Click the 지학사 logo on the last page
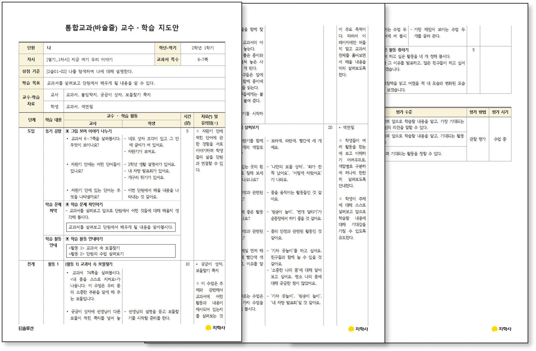This screenshot has height=351, width=536. point(501,329)
